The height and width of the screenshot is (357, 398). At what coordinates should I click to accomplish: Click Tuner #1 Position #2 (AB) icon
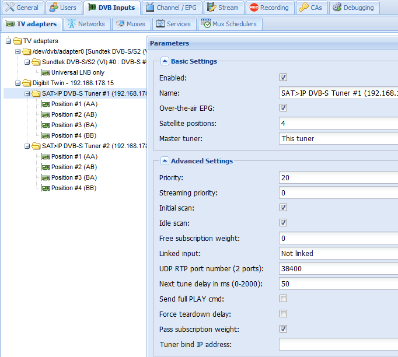pyautogui.click(x=46, y=115)
